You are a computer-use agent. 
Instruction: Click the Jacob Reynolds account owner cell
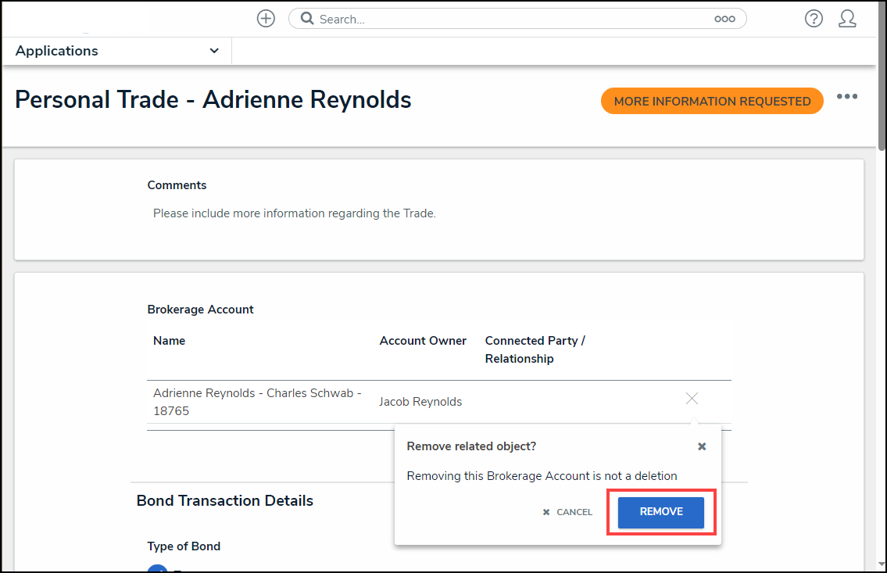pos(420,402)
